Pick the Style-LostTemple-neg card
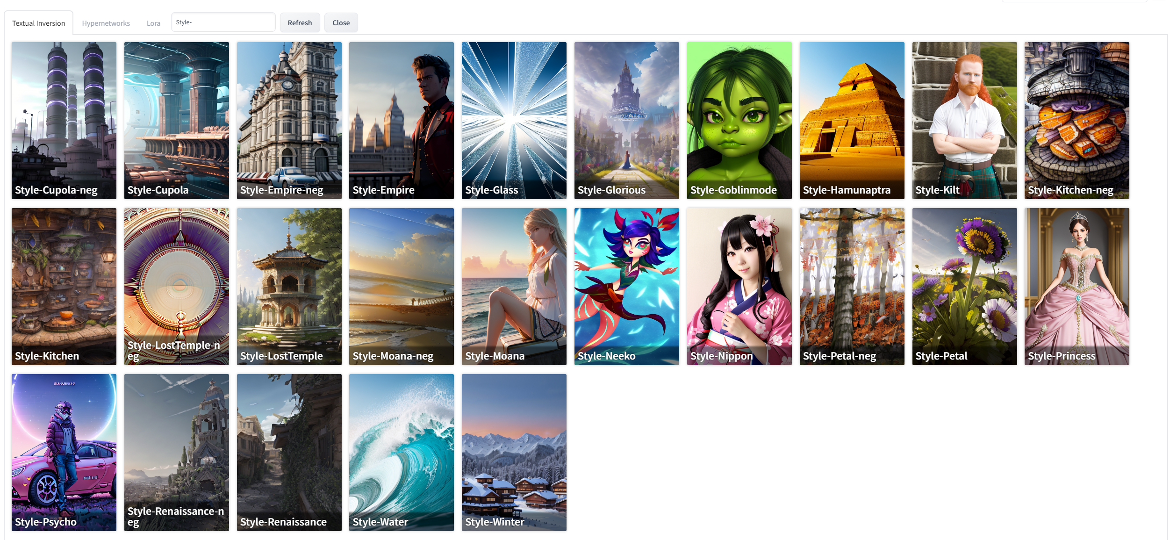1170x540 pixels. tap(177, 287)
